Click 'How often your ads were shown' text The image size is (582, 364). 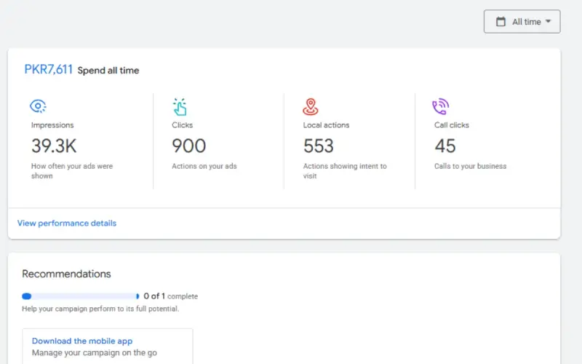pyautogui.click(x=72, y=171)
